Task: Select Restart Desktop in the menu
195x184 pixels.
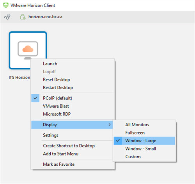Action: pos(73,88)
